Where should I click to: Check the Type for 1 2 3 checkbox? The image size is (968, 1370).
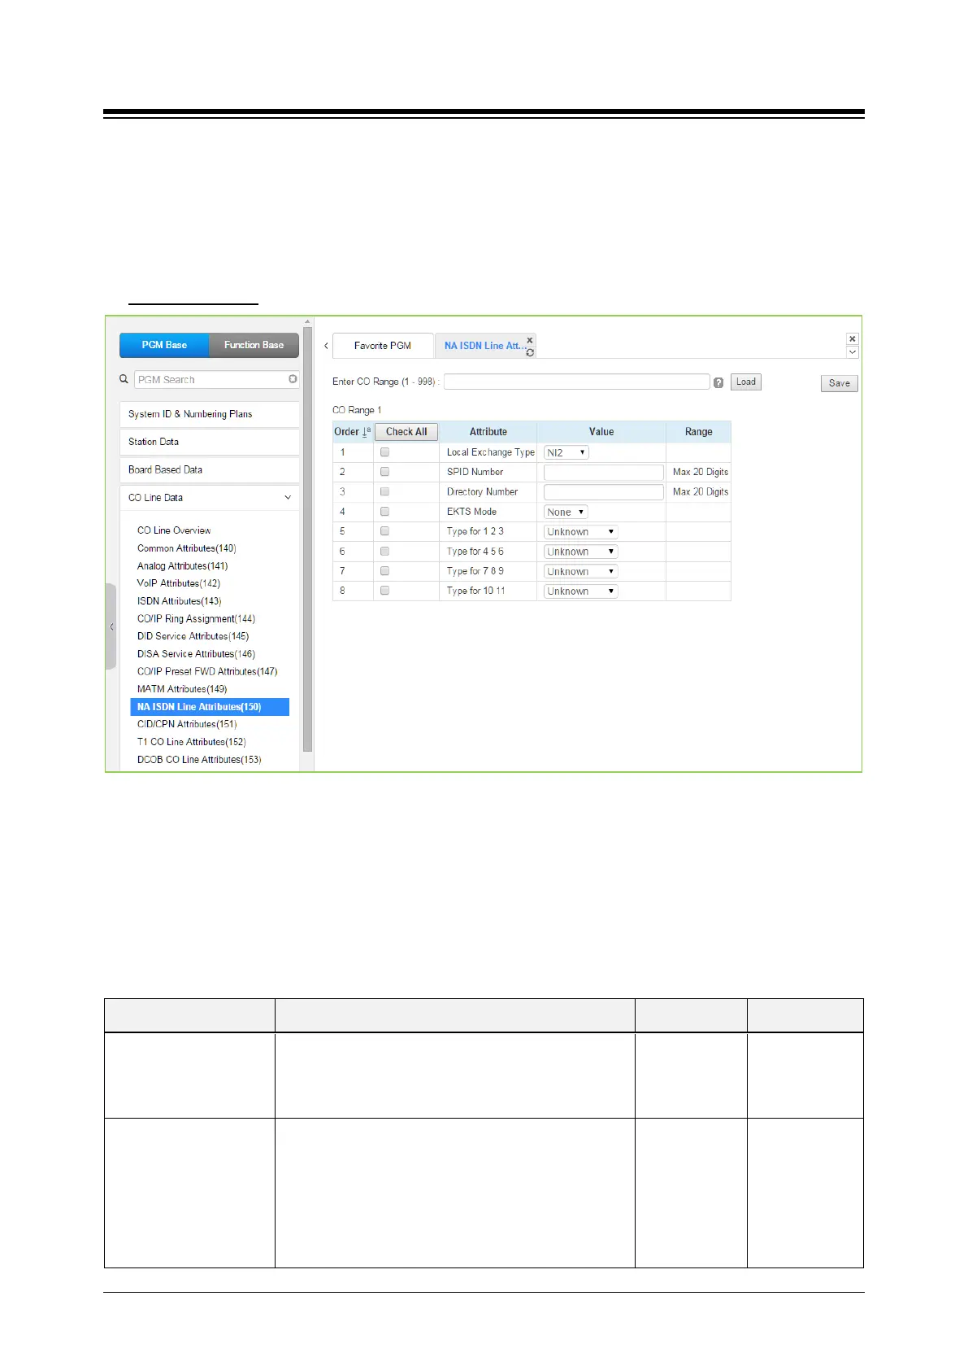(384, 531)
